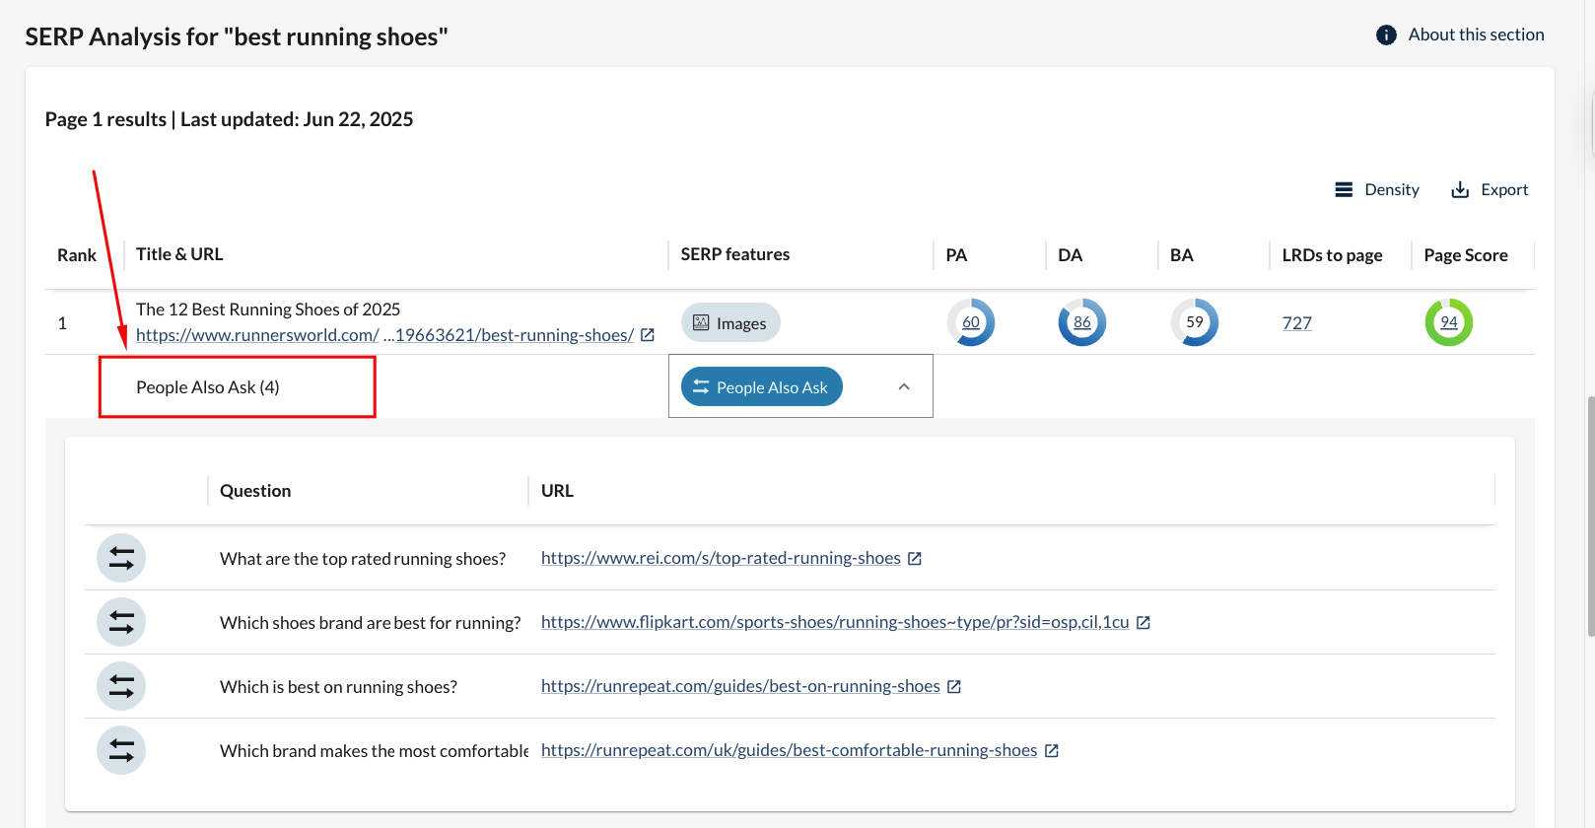Click the Page Score 94 circle
Screen dimensions: 1595x828
click(x=1448, y=323)
